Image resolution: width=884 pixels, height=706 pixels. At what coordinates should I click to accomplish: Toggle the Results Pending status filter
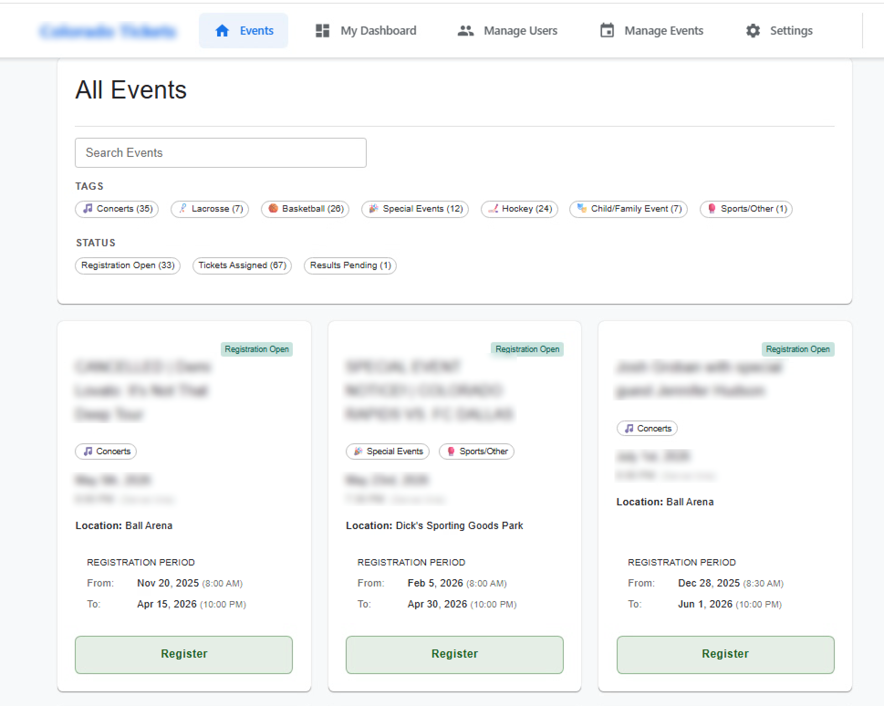click(350, 265)
